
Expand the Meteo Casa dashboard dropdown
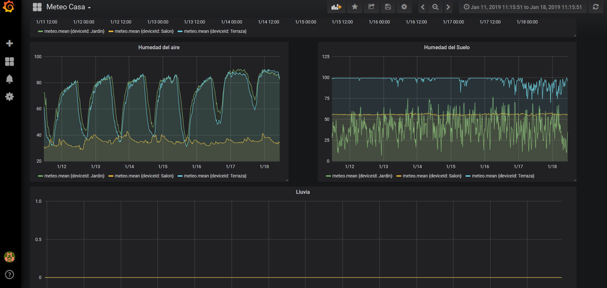pyautogui.click(x=68, y=7)
